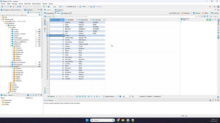
Task: Open the Base de Datos menu
Action: tap(36, 4)
